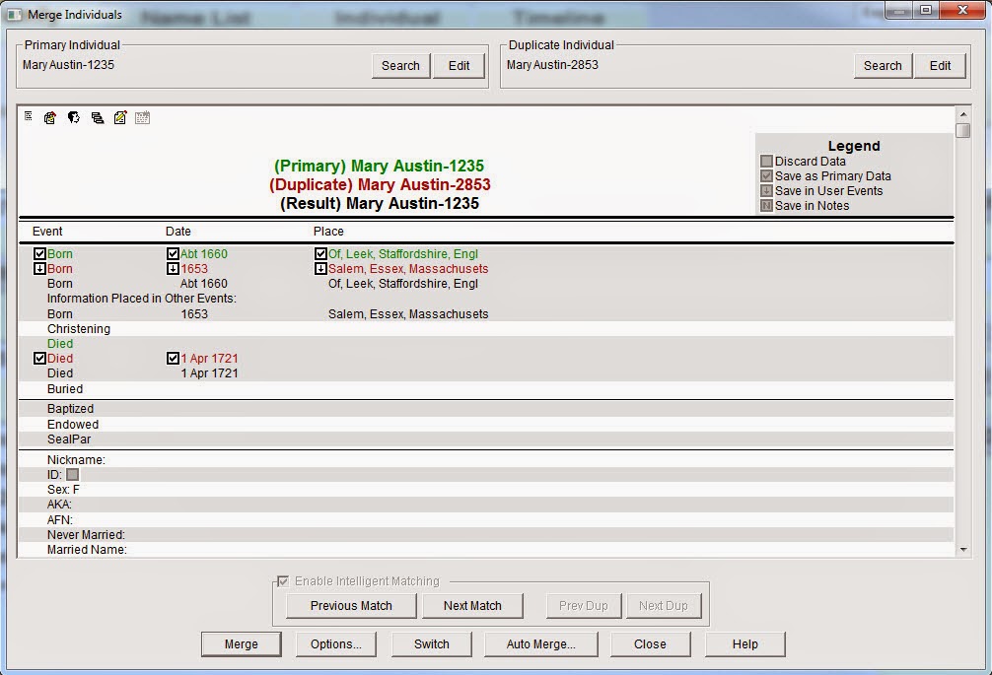Go to Previous Match
Screen dimensions: 992x675
click(351, 605)
